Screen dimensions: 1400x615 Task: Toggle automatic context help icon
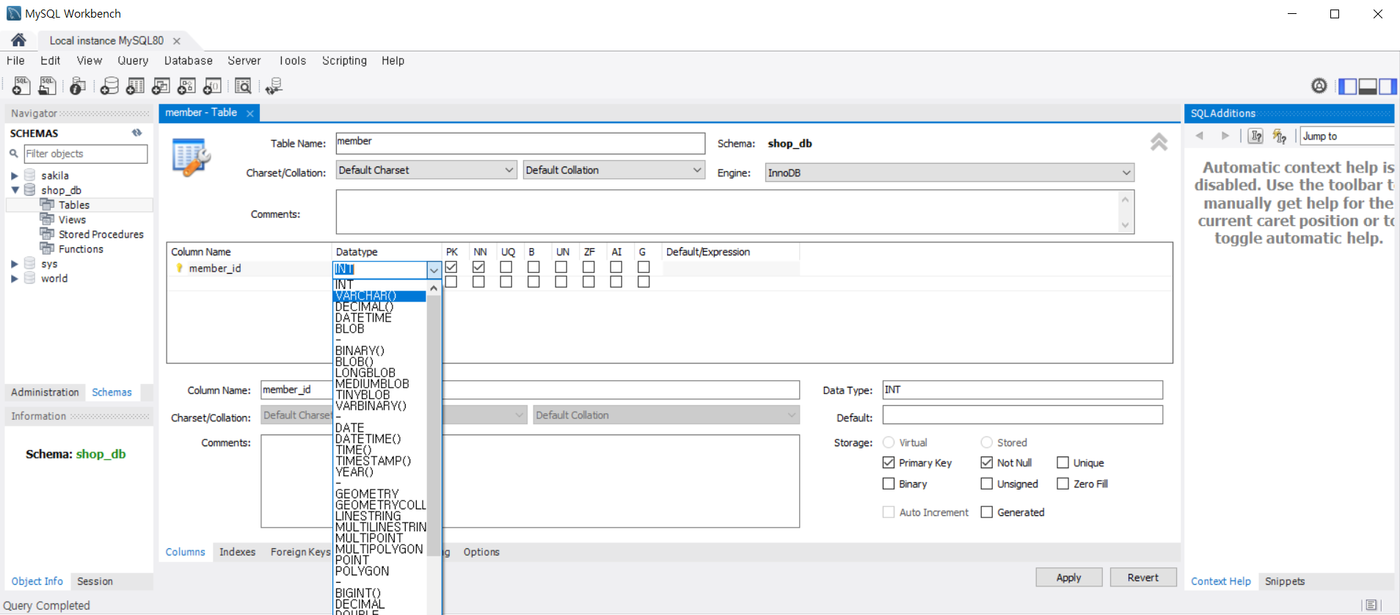click(1280, 136)
